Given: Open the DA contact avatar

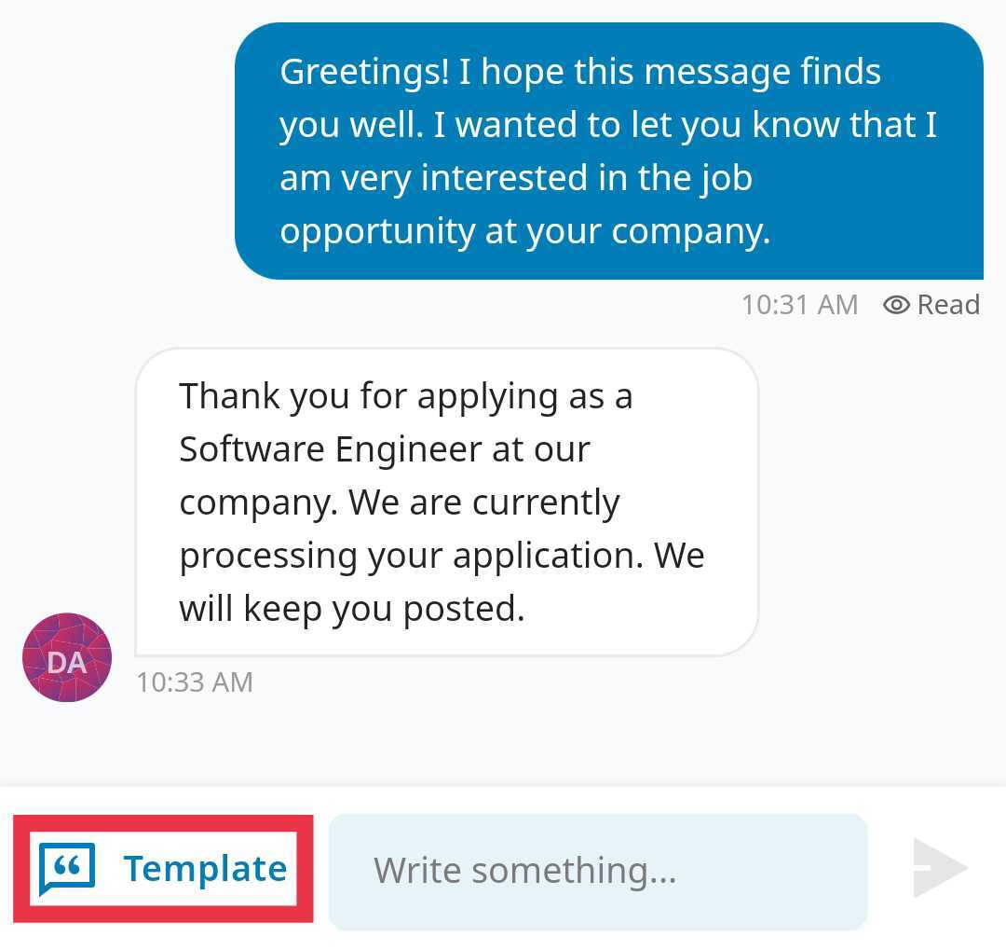Looking at the screenshot, I should tap(67, 657).
